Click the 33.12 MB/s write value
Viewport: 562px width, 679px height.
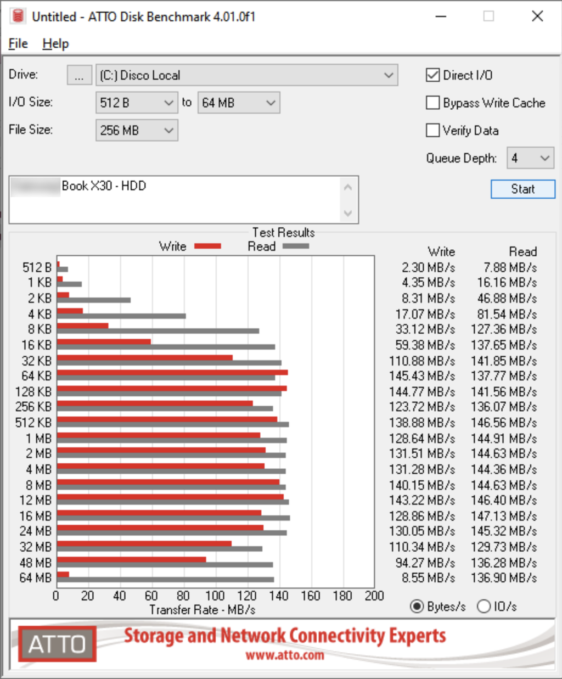[425, 329]
